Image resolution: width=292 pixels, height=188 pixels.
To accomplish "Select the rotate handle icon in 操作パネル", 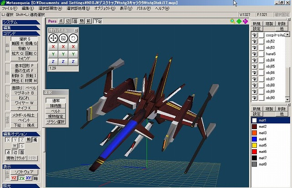I will [x=73, y=38].
